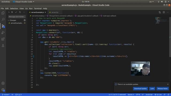Open the Selection menu
The image size is (171, 96).
pyautogui.click(x=14, y=9)
